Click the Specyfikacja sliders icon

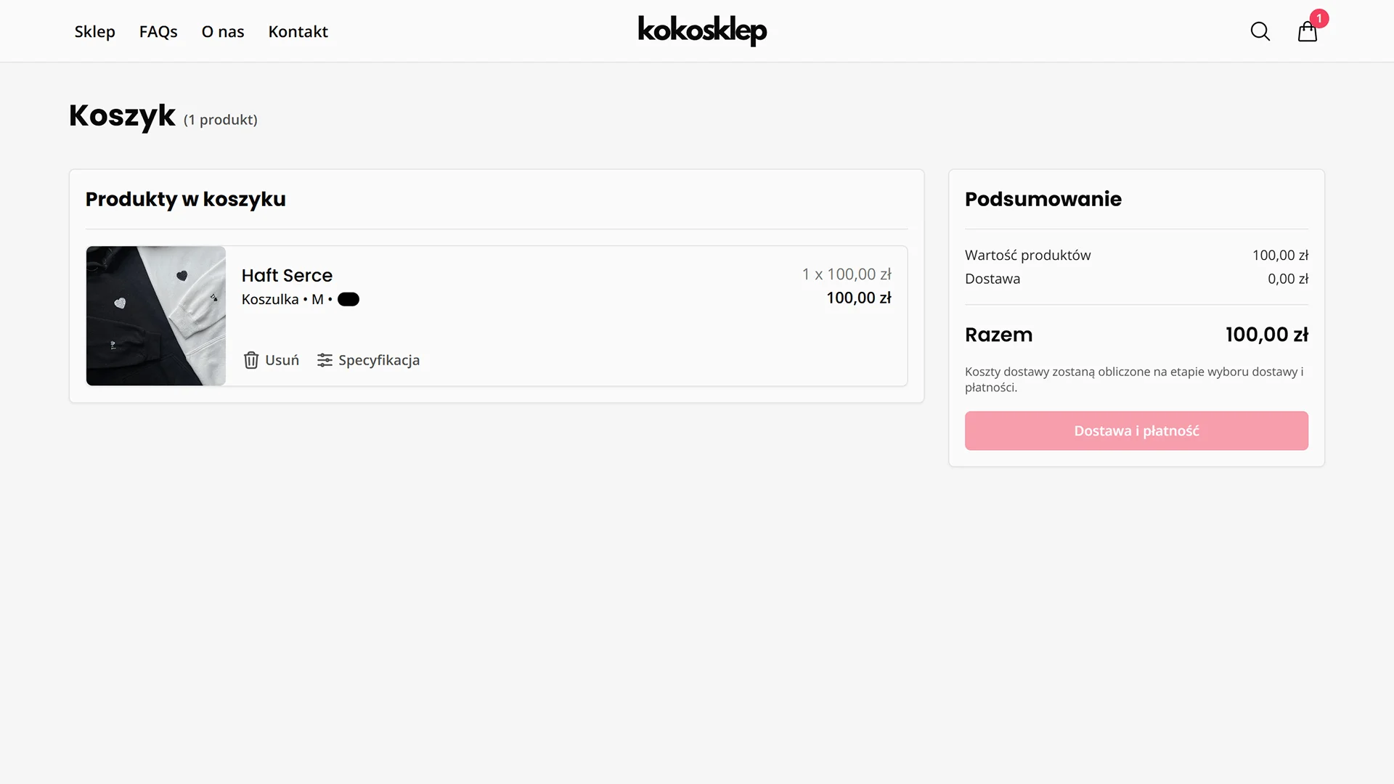coord(325,360)
